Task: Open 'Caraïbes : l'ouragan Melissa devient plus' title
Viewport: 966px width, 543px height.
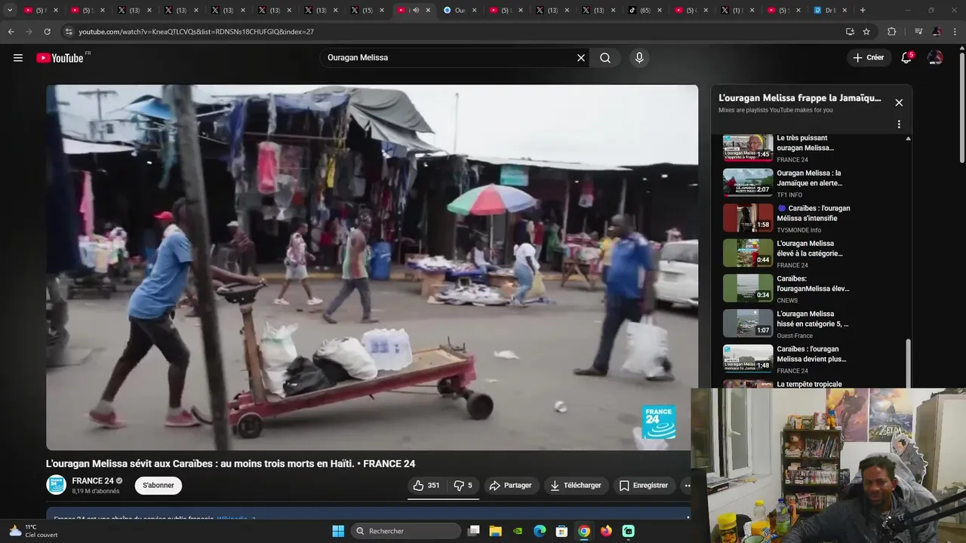Action: click(x=812, y=354)
